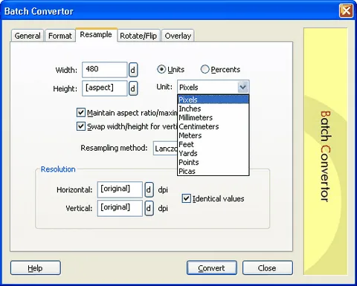Open the Resampling method combo box

(165, 149)
